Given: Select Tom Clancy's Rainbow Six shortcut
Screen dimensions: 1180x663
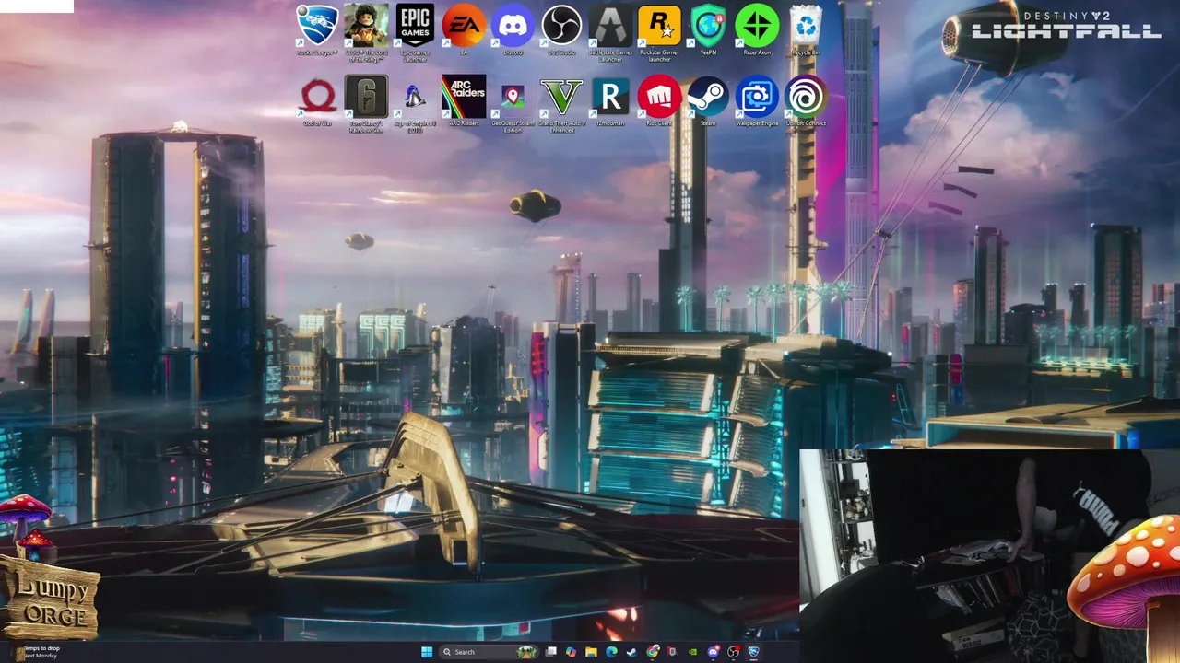Looking at the screenshot, I should click(x=366, y=103).
